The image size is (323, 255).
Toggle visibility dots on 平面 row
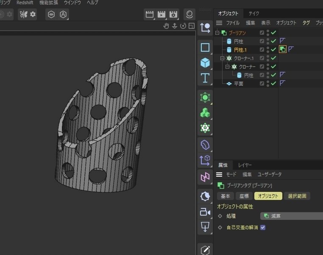[268, 83]
